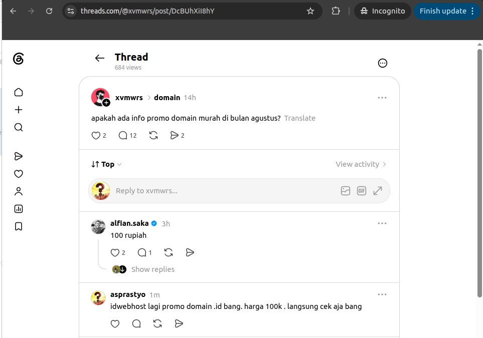Open more options on xvmwrs post
The height and width of the screenshot is (338, 483).
point(382,98)
